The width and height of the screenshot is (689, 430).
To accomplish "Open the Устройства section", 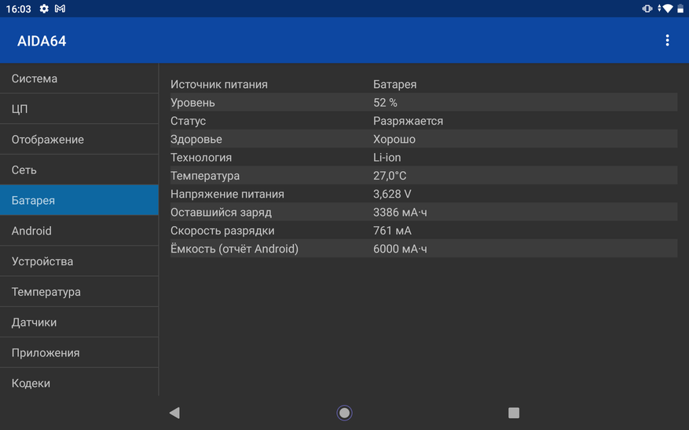I will pyautogui.click(x=79, y=261).
